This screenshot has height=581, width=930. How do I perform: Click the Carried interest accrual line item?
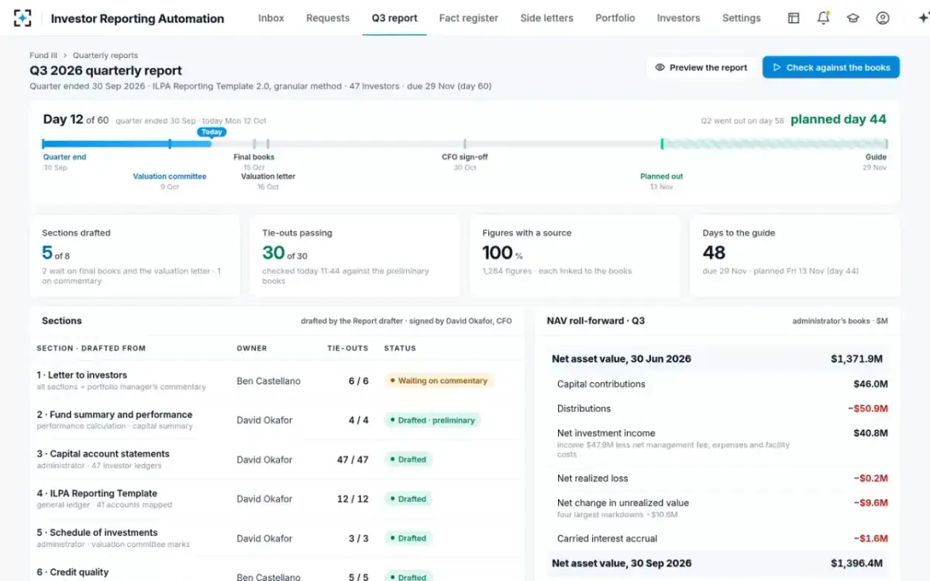tap(717, 538)
